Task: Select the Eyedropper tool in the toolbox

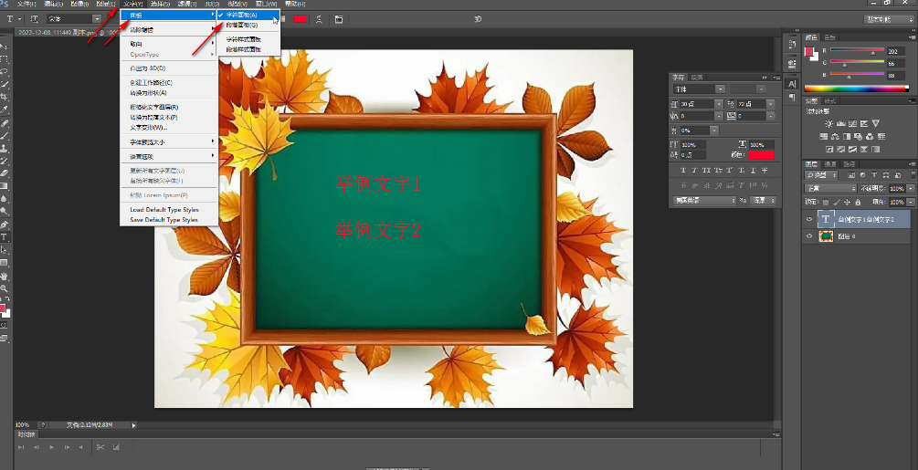Action: [5, 110]
